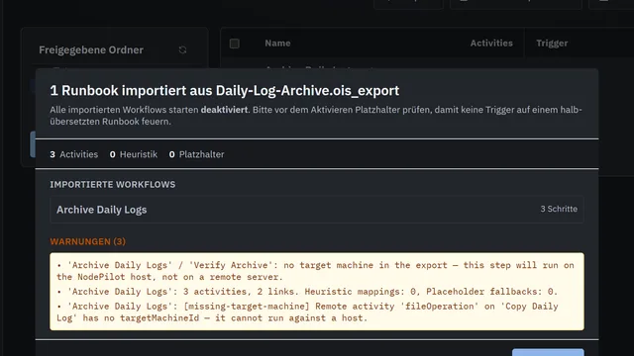
Task: Select the 0 Platzhalter summary stat
Action: tap(196, 154)
